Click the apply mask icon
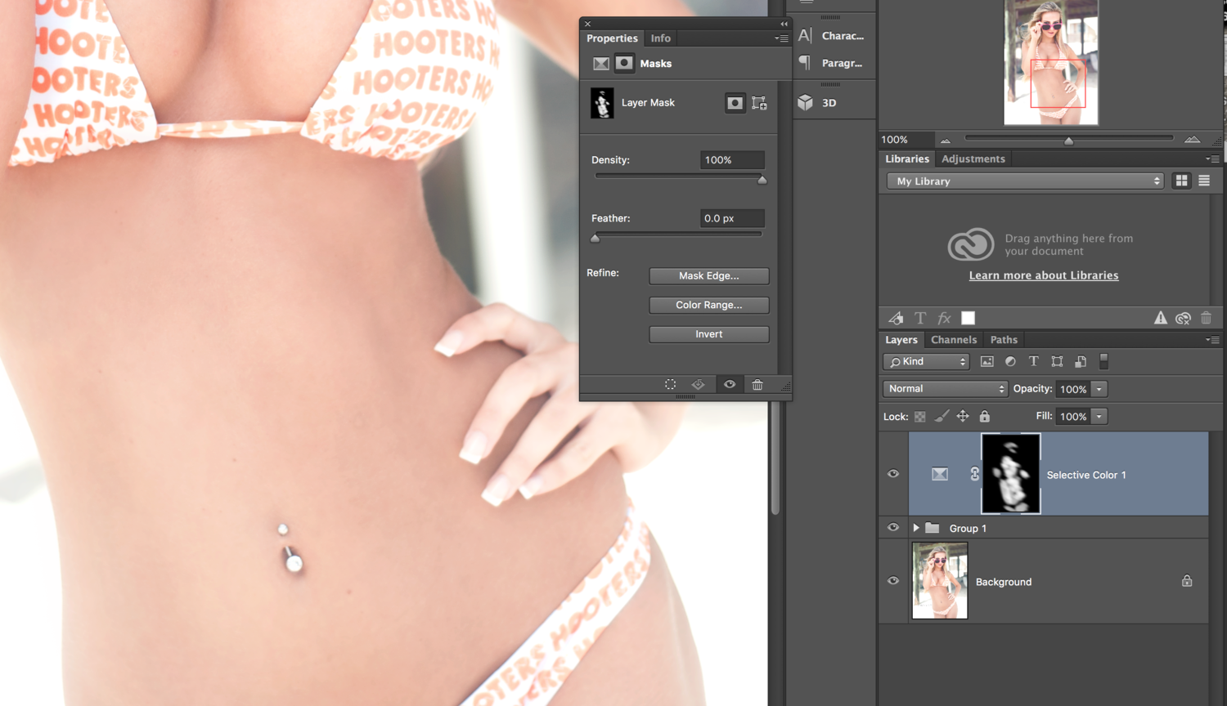Viewport: 1227px width, 706px height. coord(698,384)
